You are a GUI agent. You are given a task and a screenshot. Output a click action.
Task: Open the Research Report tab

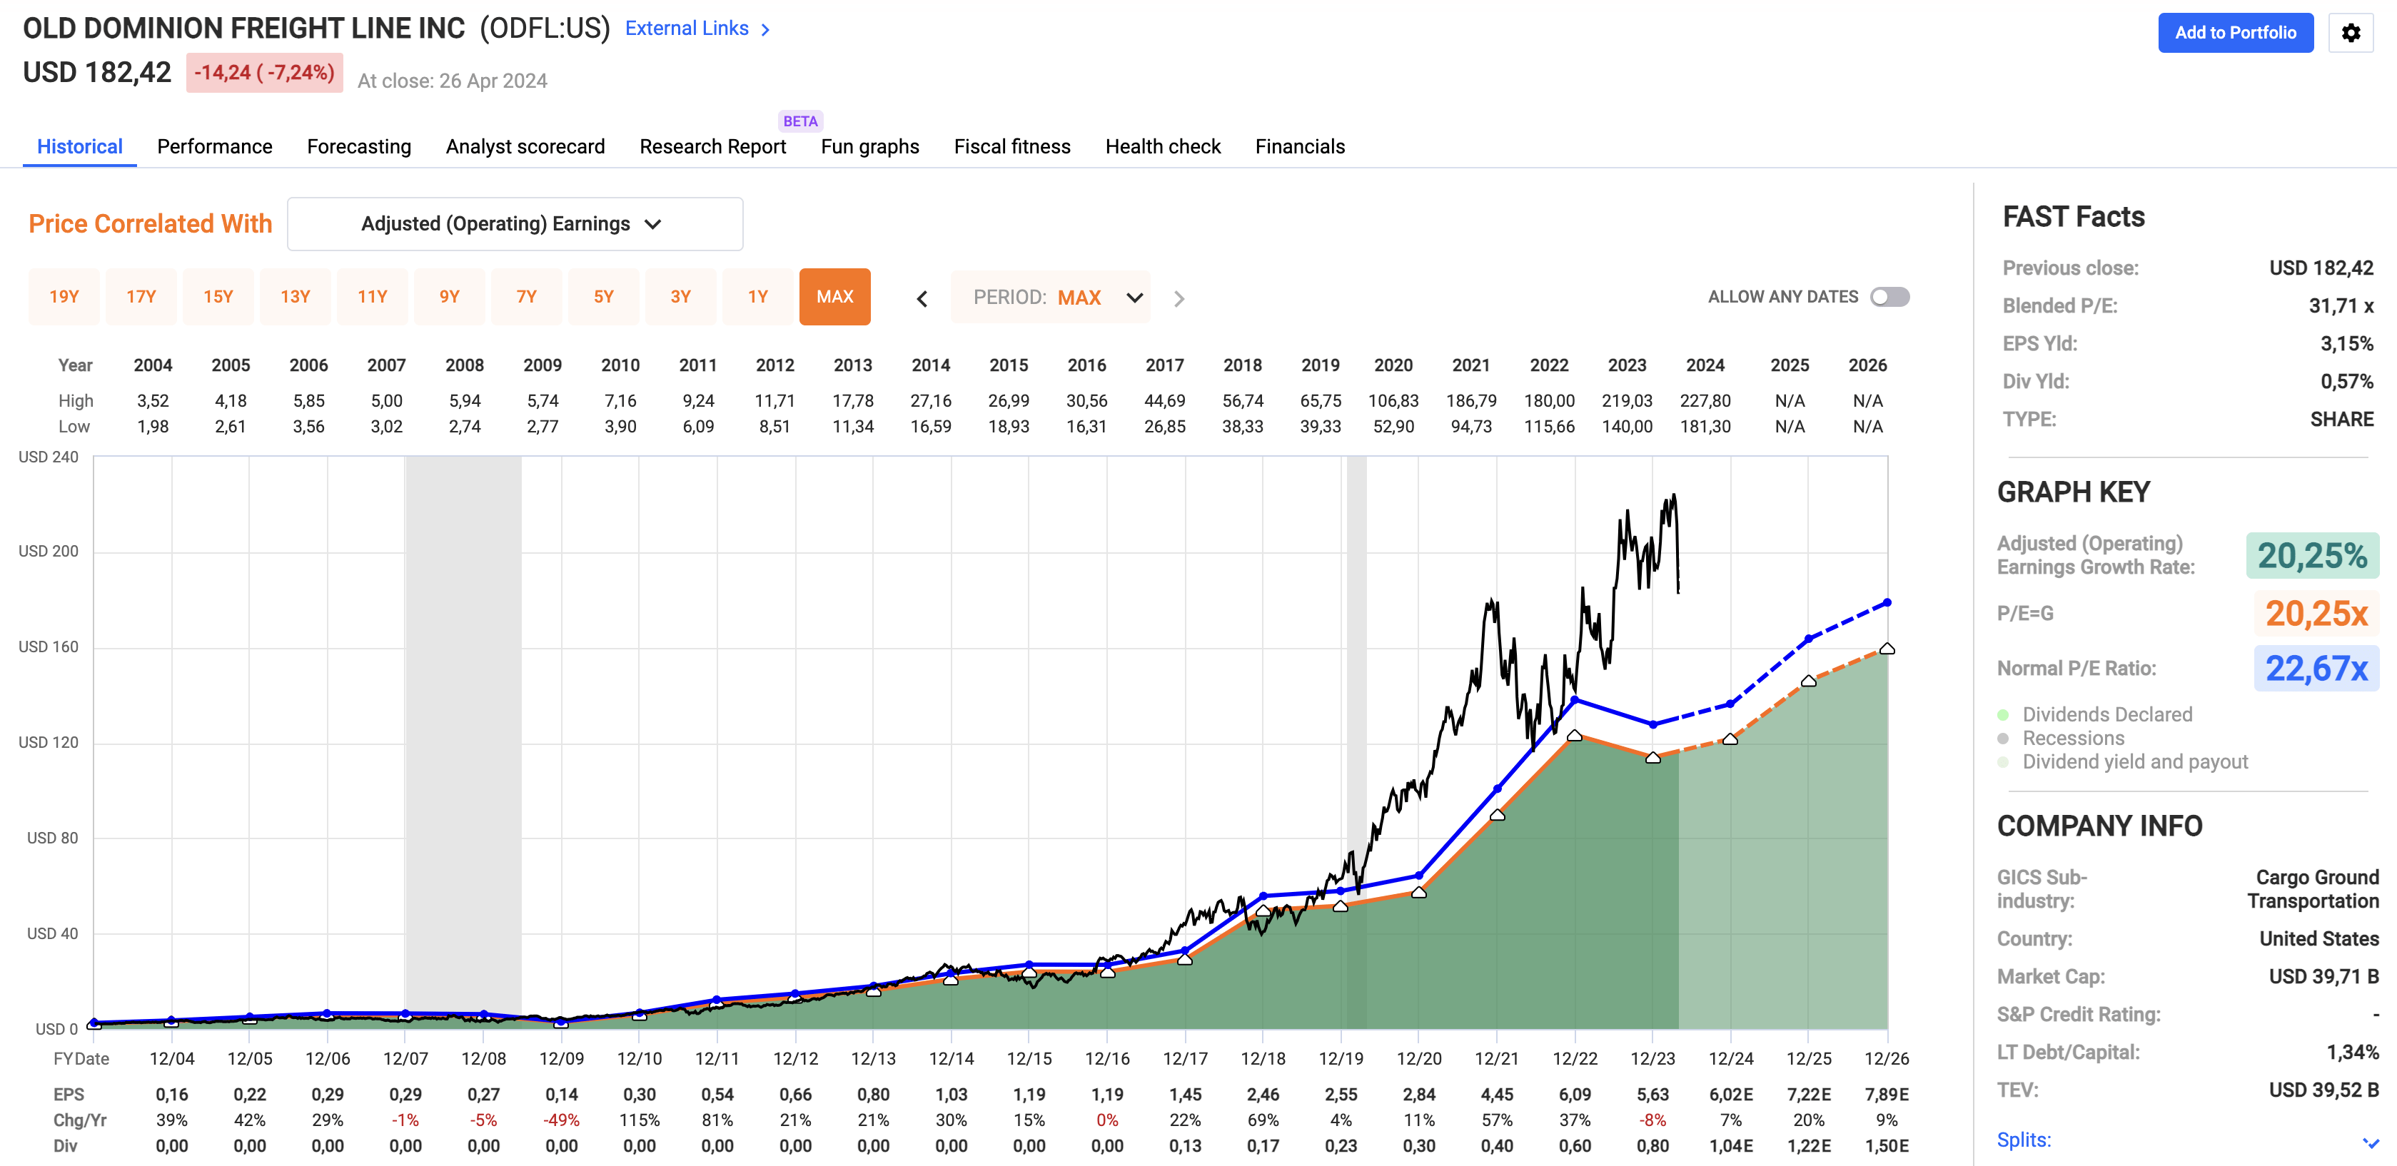point(713,146)
